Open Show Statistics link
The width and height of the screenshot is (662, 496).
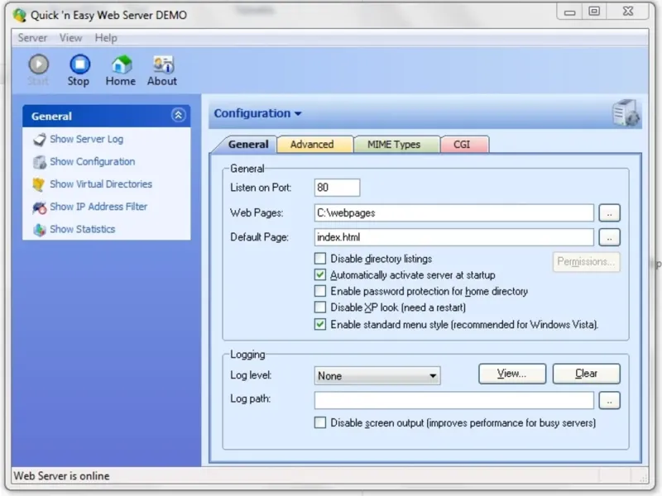(82, 229)
